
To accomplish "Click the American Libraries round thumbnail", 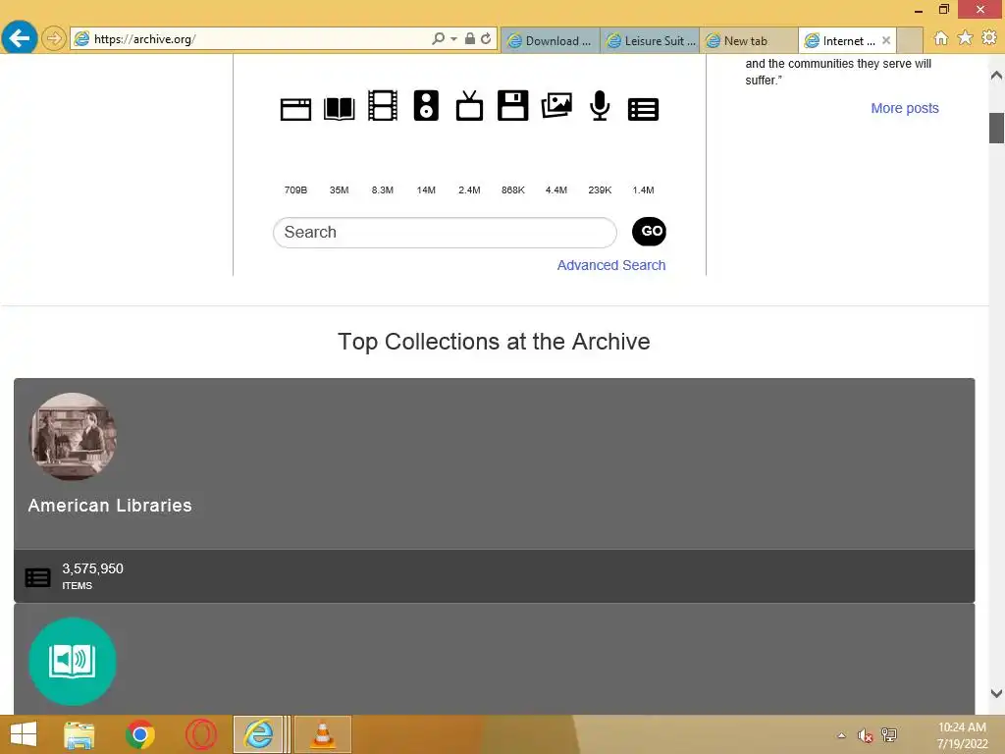I will 73,436.
